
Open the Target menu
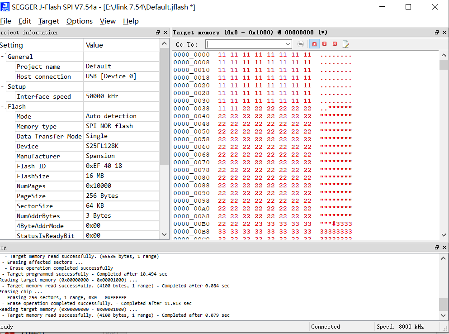click(x=48, y=21)
